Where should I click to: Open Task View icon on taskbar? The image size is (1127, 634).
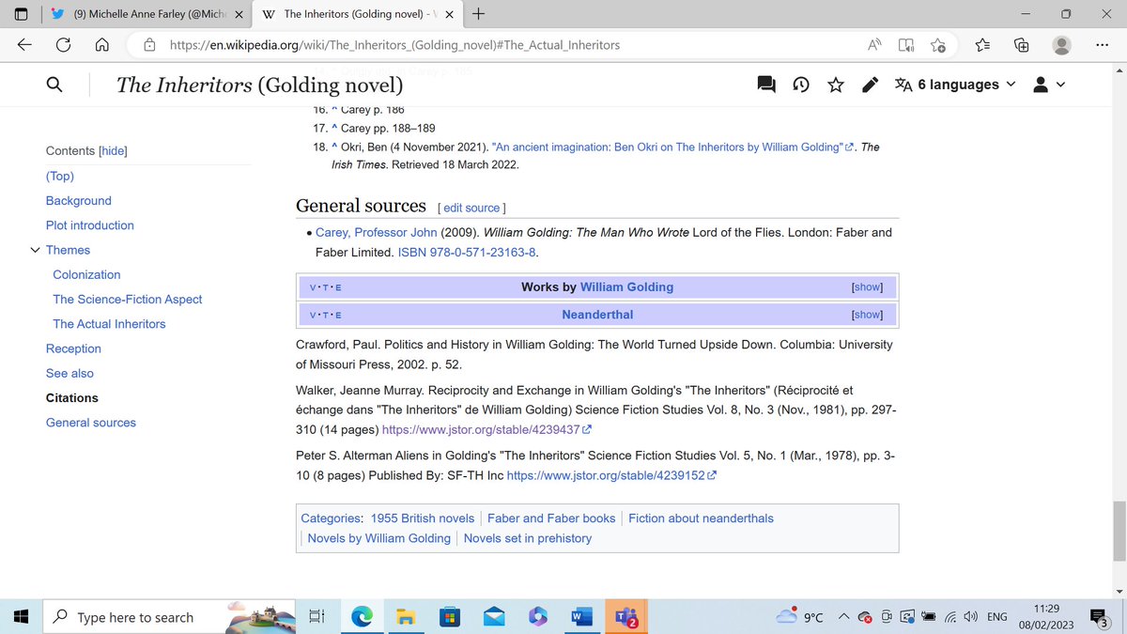tap(316, 617)
